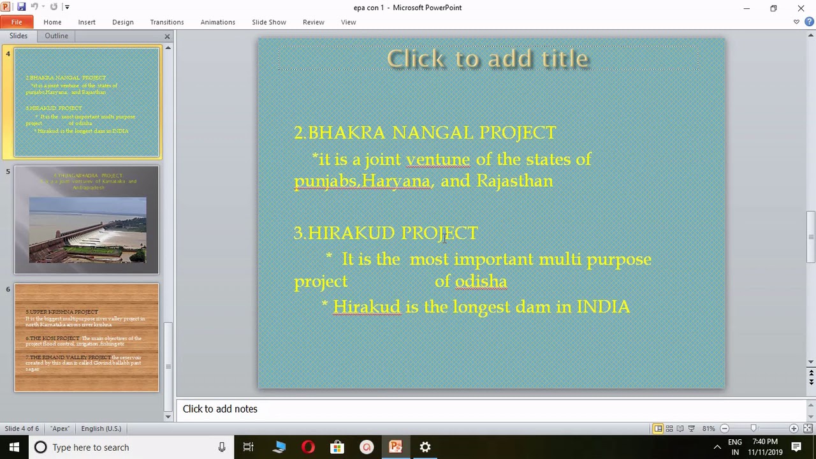Click slide thumbnail pane scroll up arrow
The width and height of the screenshot is (816, 459).
click(168, 48)
